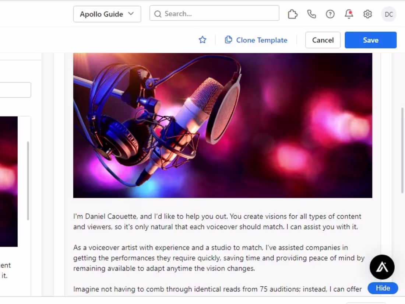Cancel the template edits
The width and height of the screenshot is (405, 304).
[x=323, y=40]
